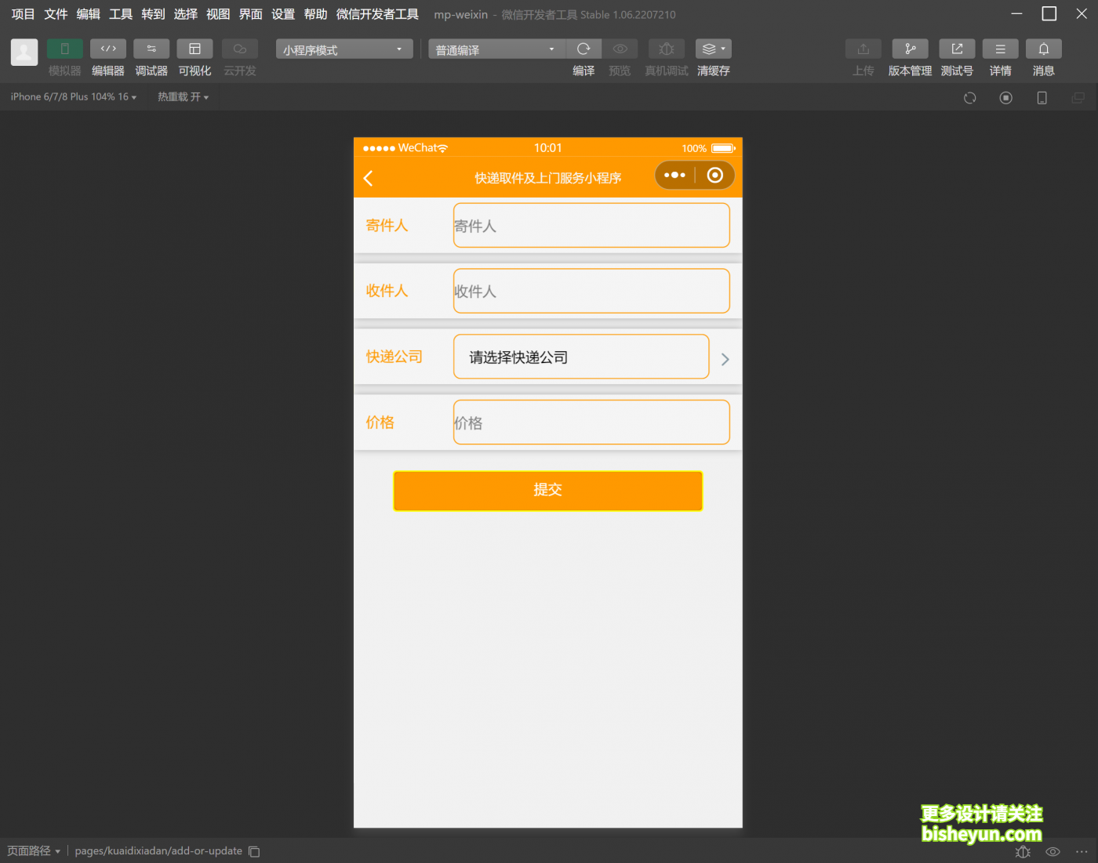
Task: Click the page path pages/kuaidixiadan/add-or-update
Action: coord(158,851)
